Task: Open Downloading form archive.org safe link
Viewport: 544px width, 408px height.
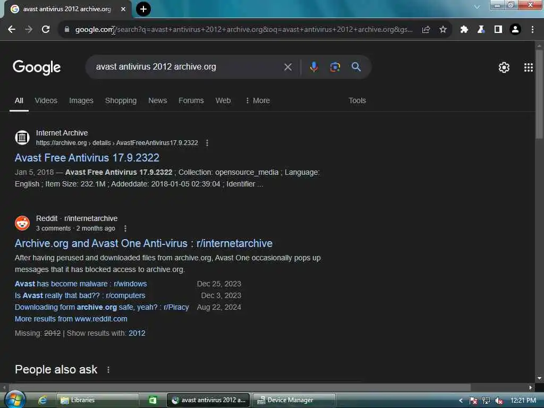Action: tap(101, 308)
